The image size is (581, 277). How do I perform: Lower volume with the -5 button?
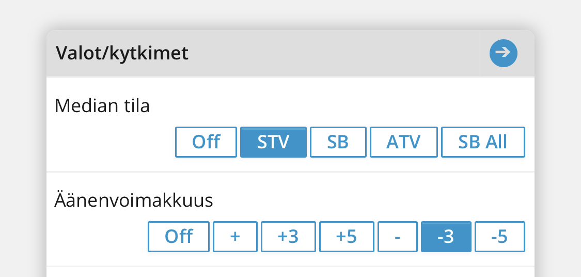coord(499,237)
